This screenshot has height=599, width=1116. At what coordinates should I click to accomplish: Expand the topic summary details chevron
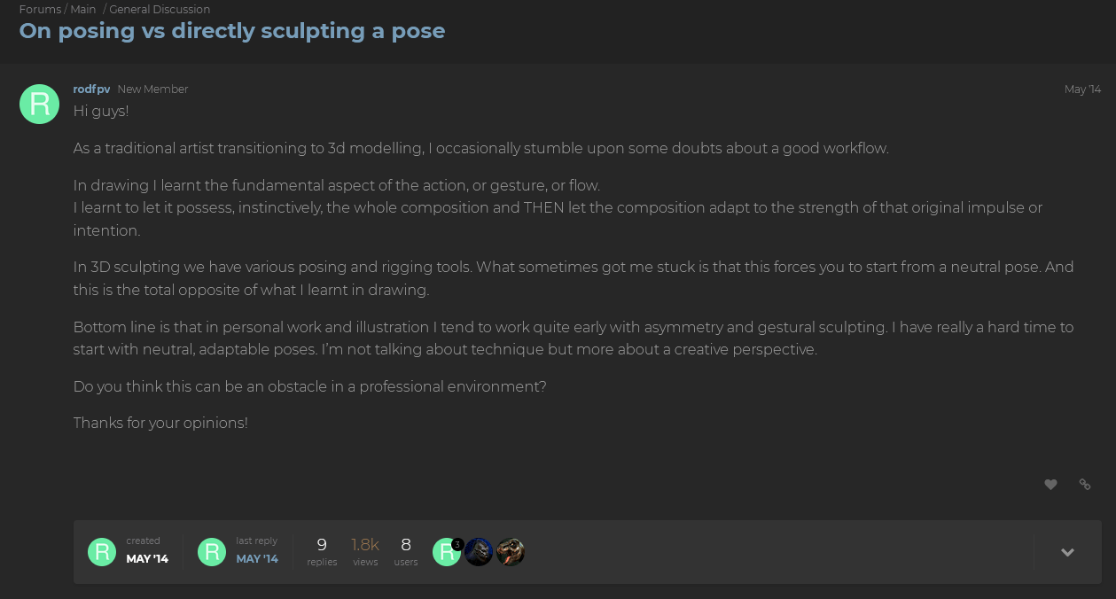pyautogui.click(x=1067, y=552)
